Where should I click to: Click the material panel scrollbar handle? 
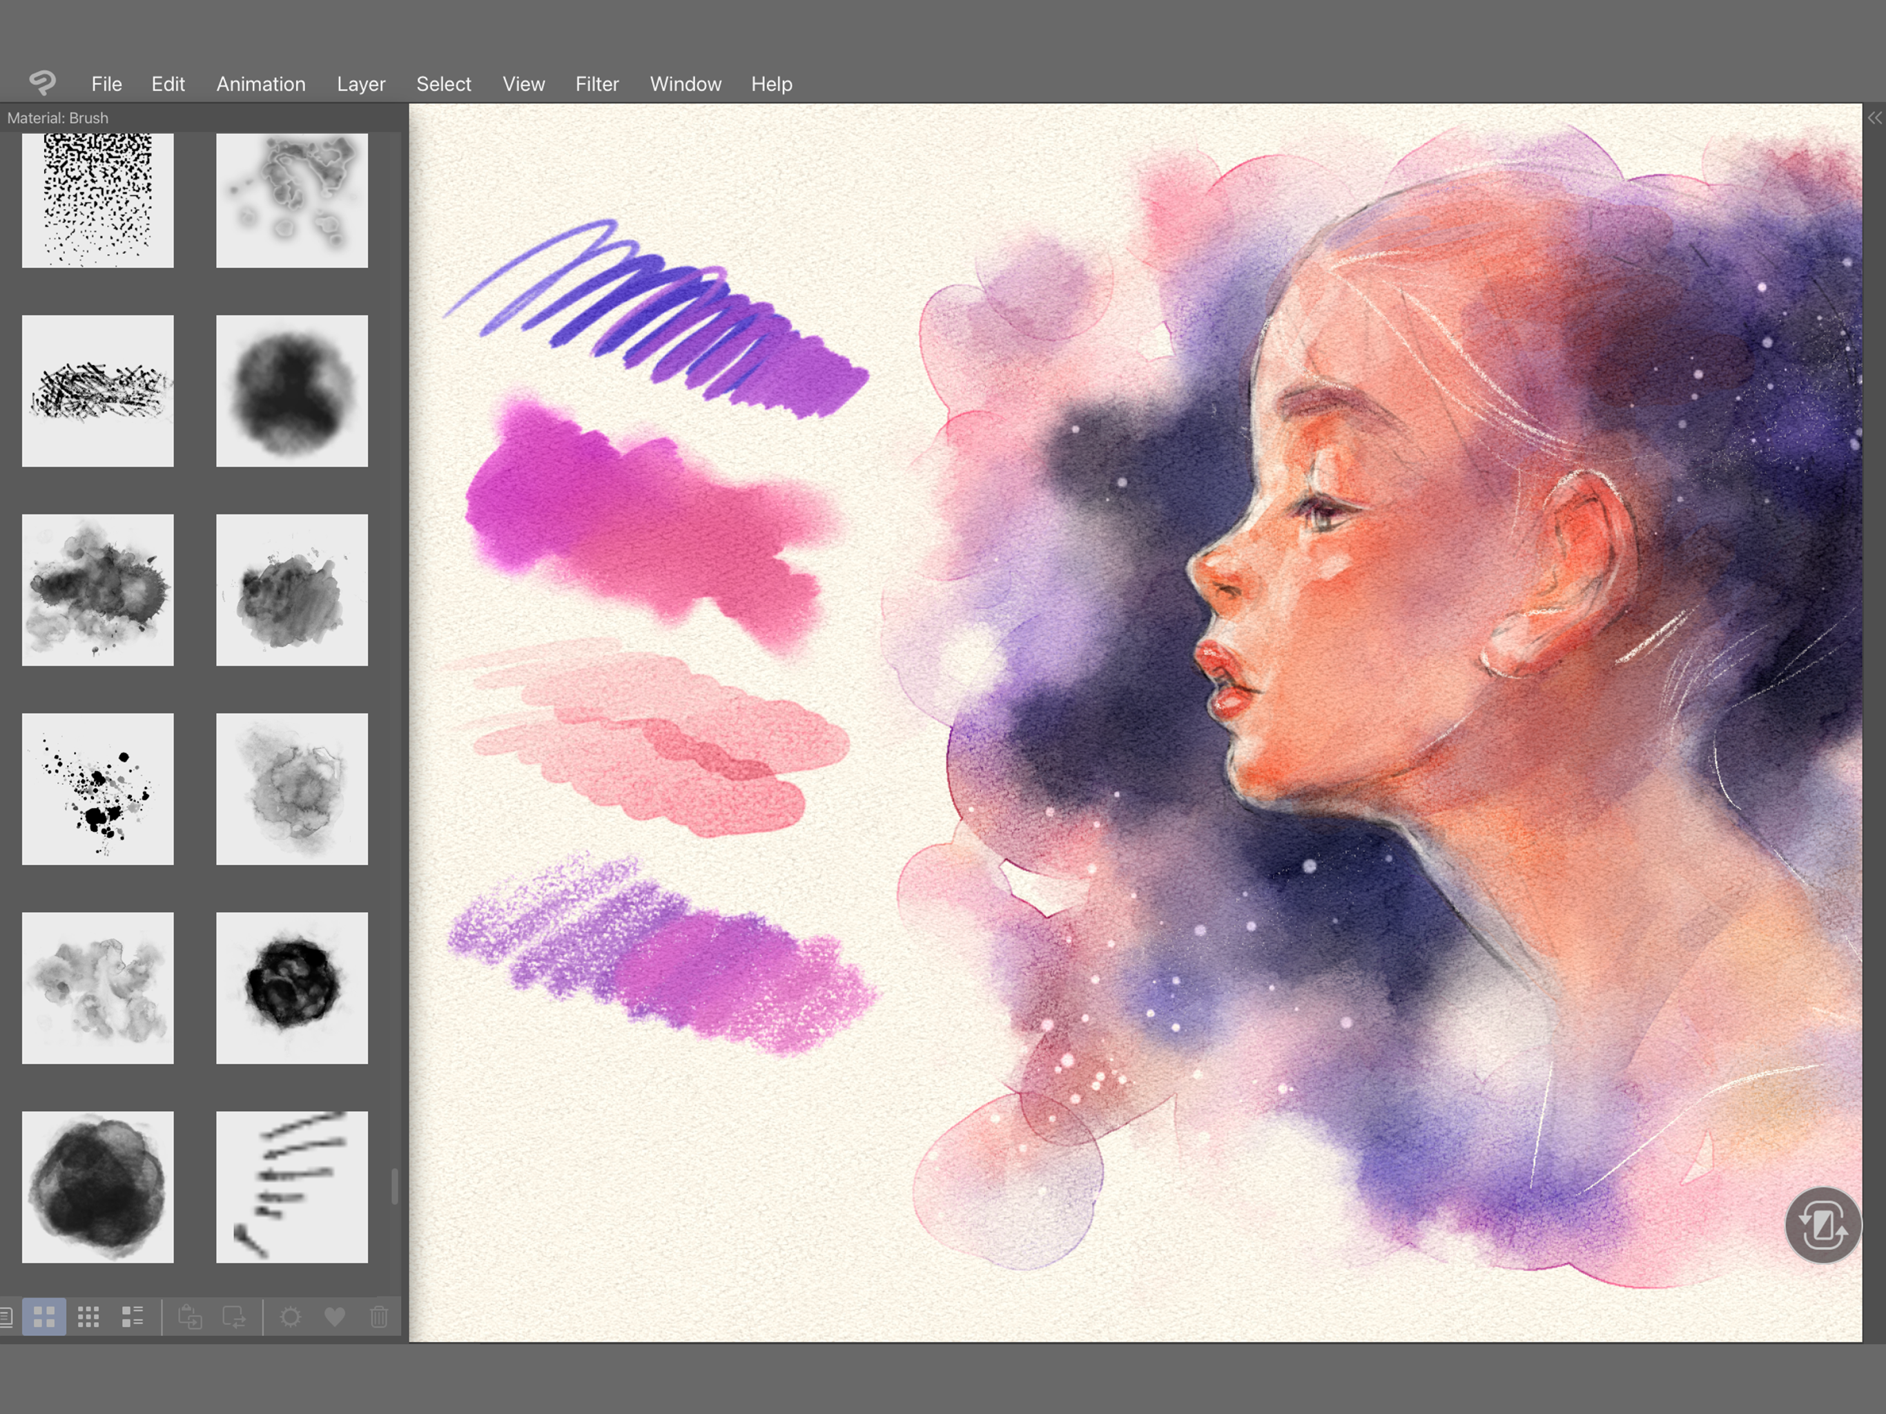click(x=395, y=1186)
